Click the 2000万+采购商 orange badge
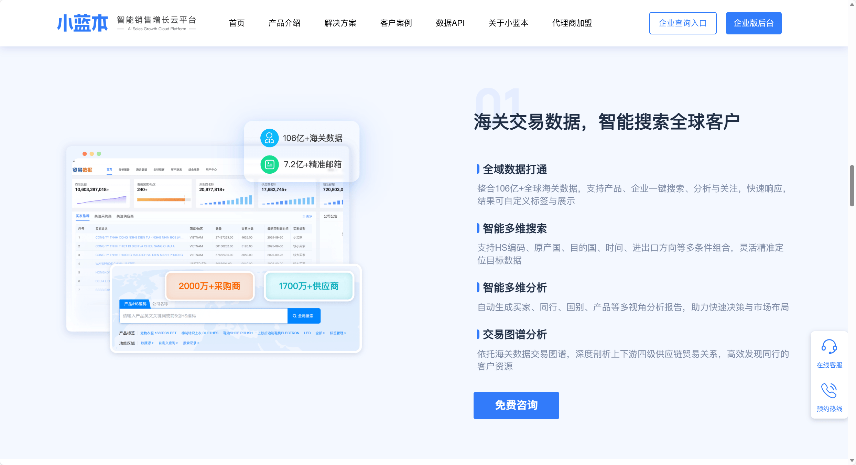 (x=209, y=286)
